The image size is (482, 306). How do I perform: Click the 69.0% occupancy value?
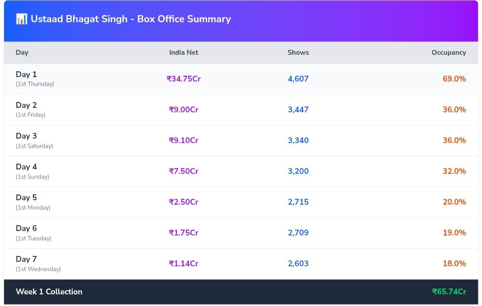(x=454, y=79)
